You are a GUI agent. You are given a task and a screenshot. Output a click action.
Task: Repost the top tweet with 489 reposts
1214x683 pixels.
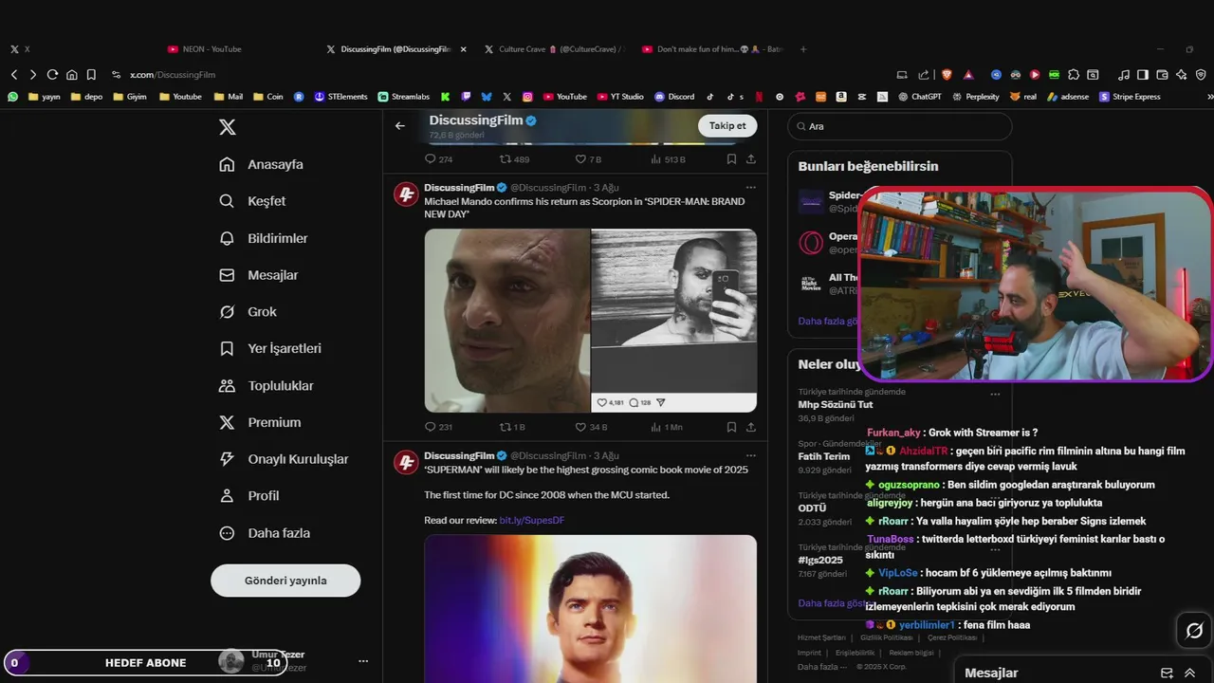(x=514, y=159)
